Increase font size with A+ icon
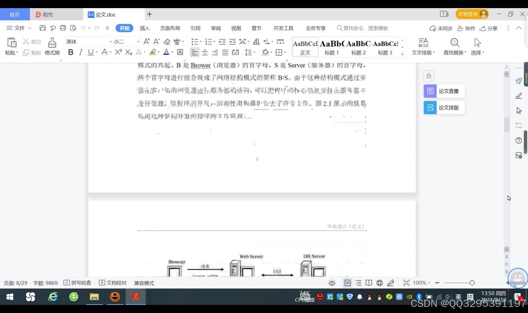Viewport: 528px width, 313px height. (x=147, y=42)
